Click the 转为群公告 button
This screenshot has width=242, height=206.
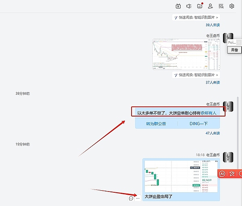point(156,124)
